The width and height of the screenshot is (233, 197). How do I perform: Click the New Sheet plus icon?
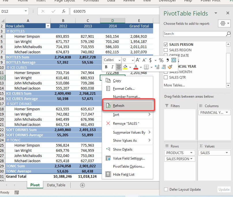[x=82, y=185]
